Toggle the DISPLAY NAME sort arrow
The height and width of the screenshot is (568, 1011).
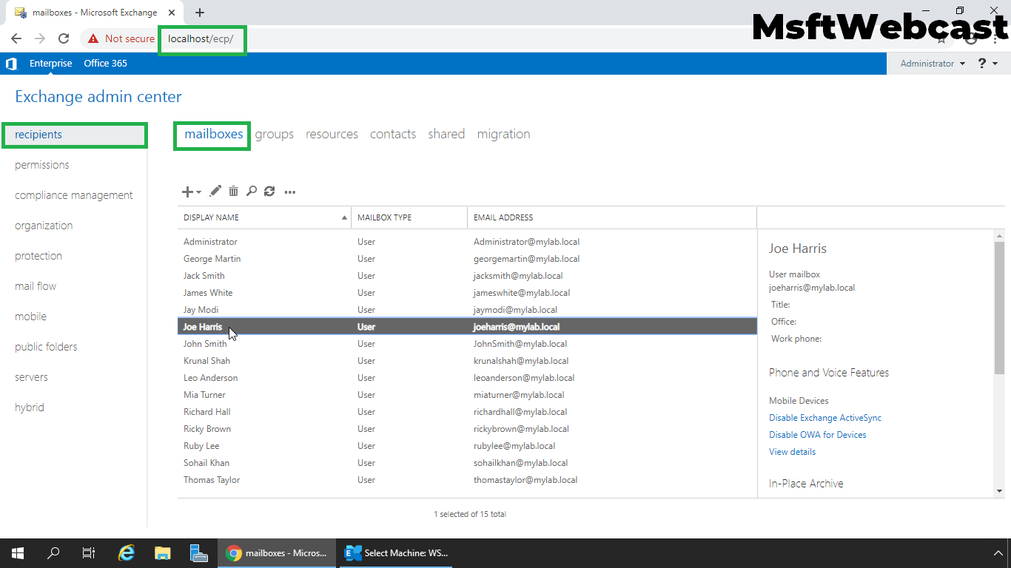[344, 217]
